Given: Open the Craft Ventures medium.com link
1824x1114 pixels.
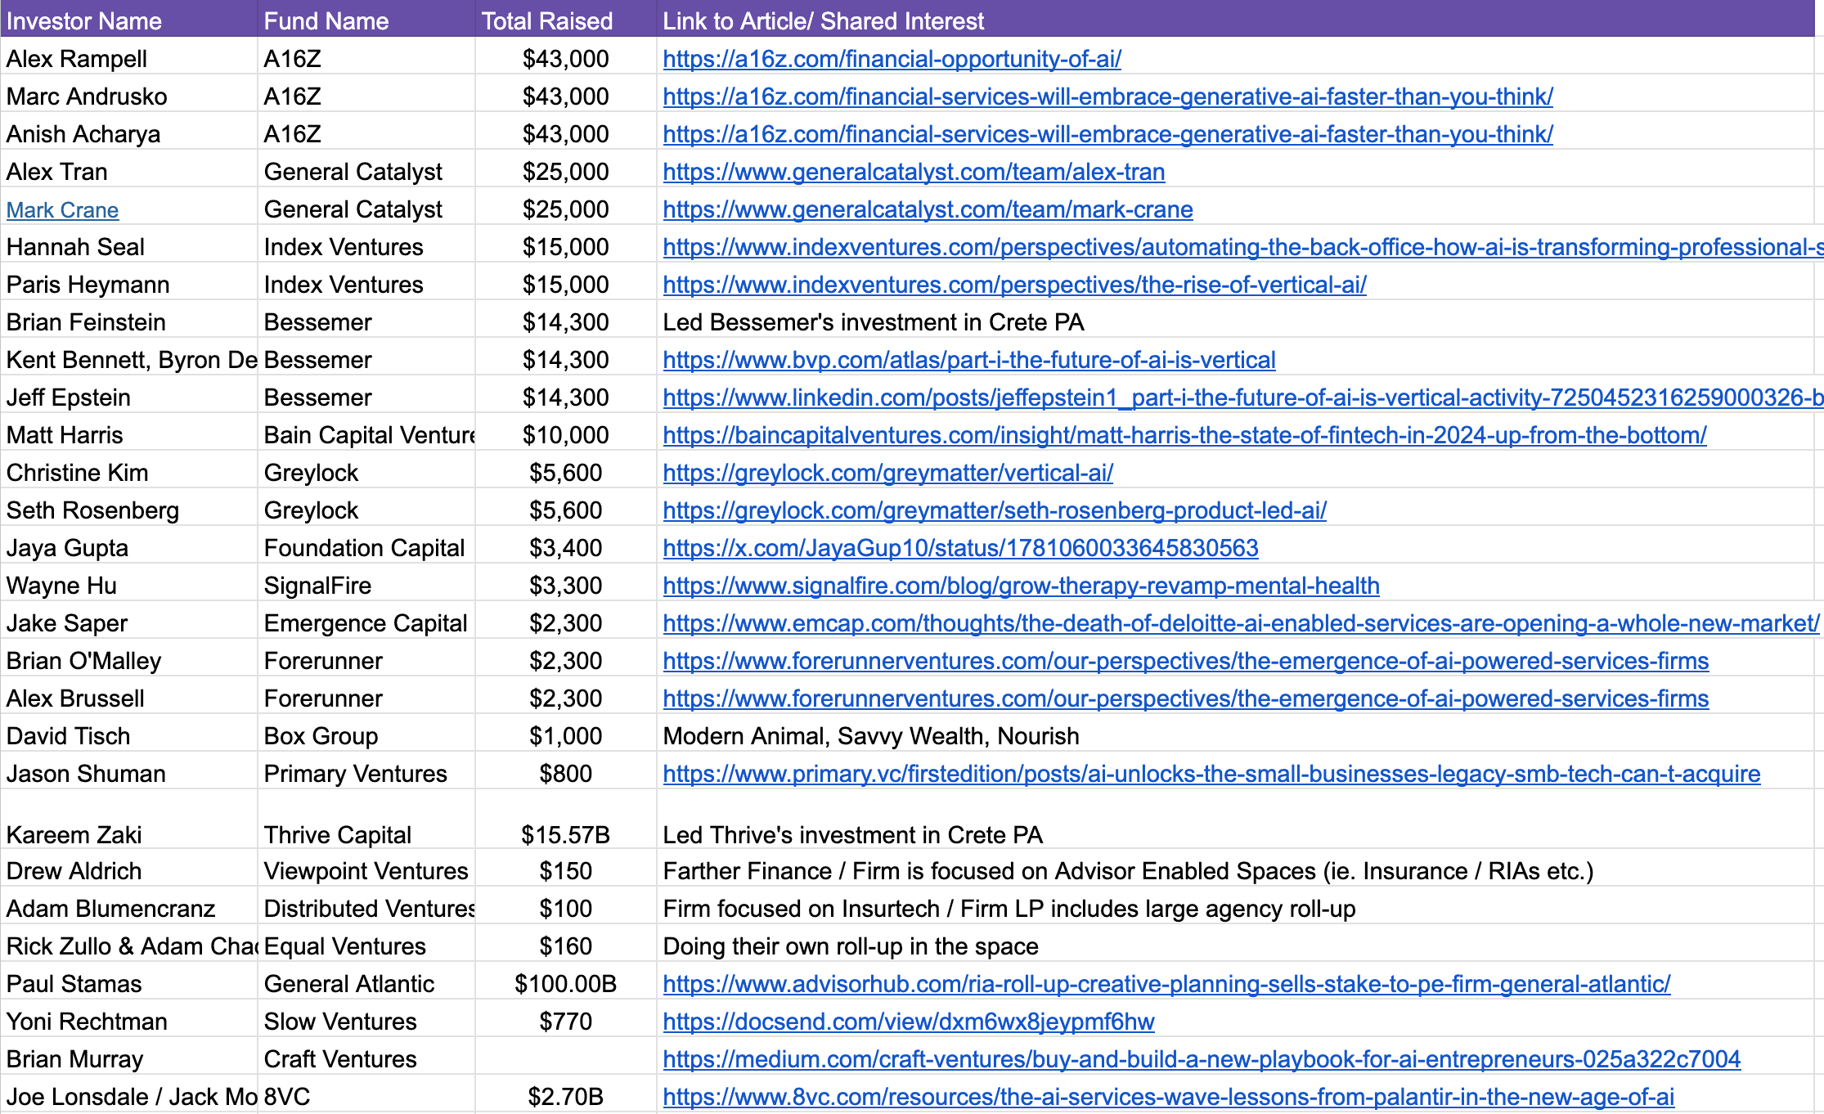Looking at the screenshot, I should click(1202, 1059).
